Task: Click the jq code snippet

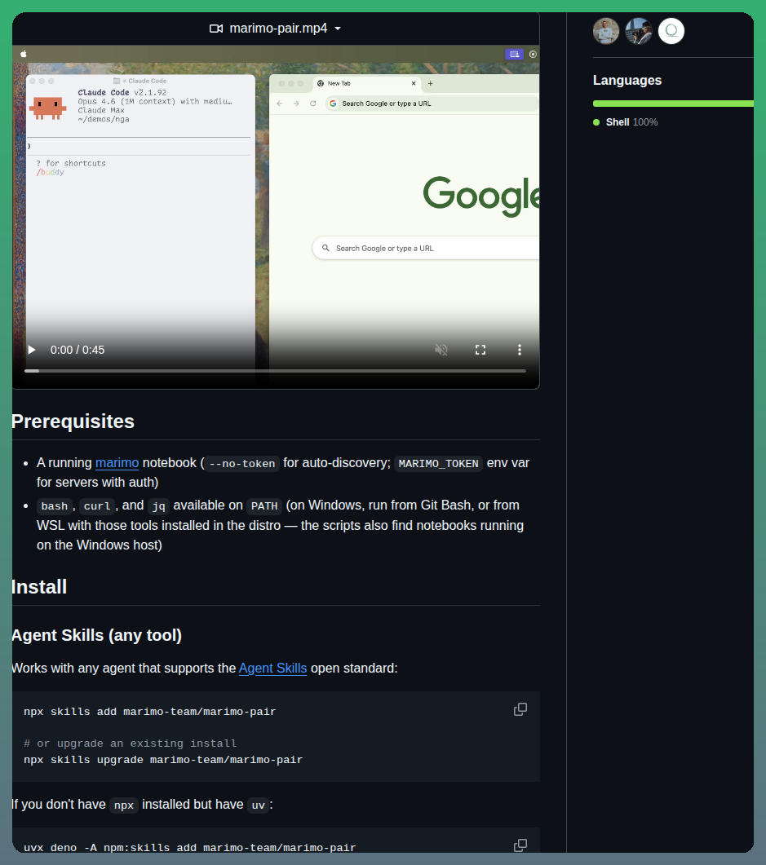Action: (158, 505)
